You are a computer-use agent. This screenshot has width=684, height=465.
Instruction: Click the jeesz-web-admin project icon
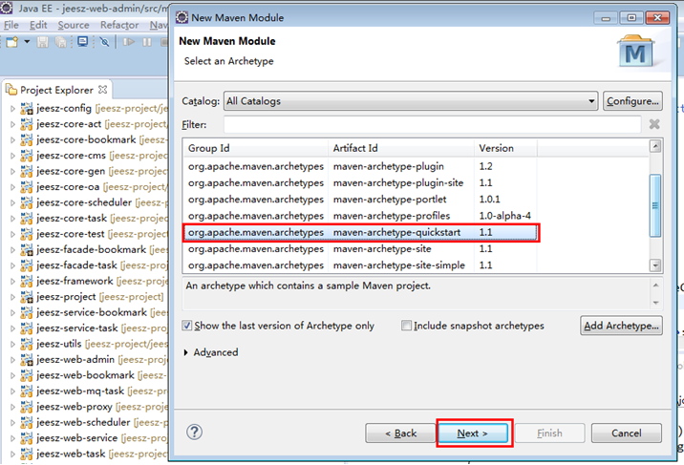pos(27,360)
